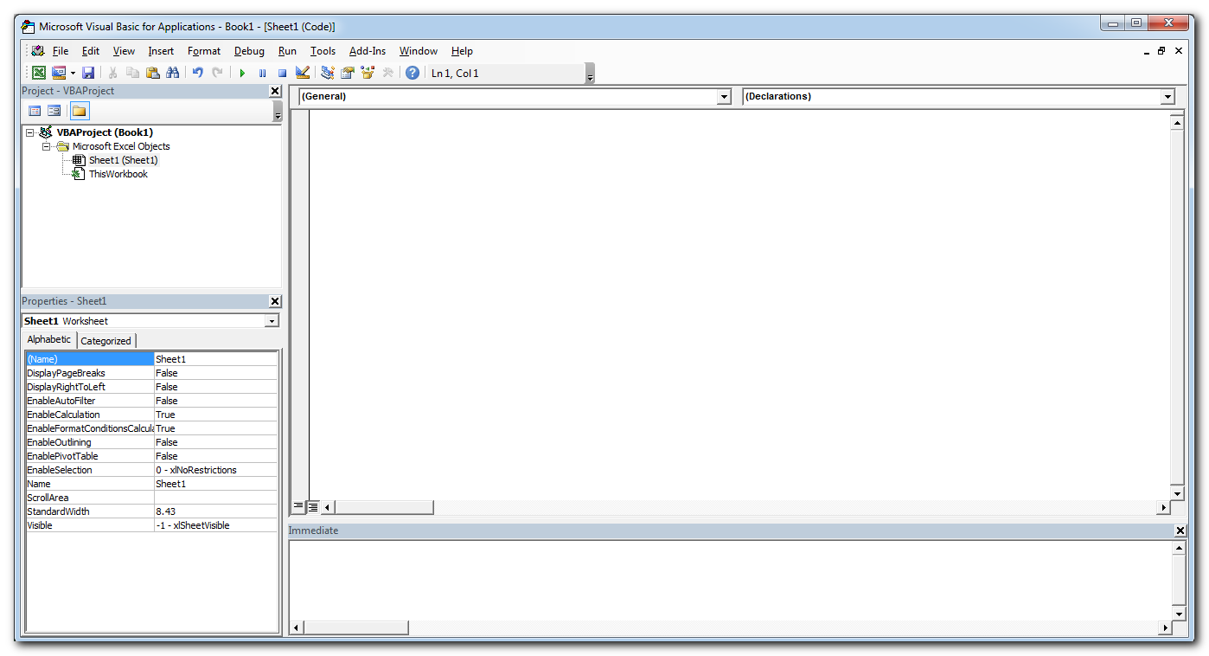Click the Break pause icon
This screenshot has width=1209, height=656.
coord(262,74)
